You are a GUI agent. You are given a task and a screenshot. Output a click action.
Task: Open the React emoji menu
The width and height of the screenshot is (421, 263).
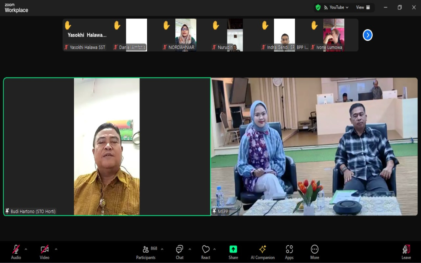tap(206, 252)
